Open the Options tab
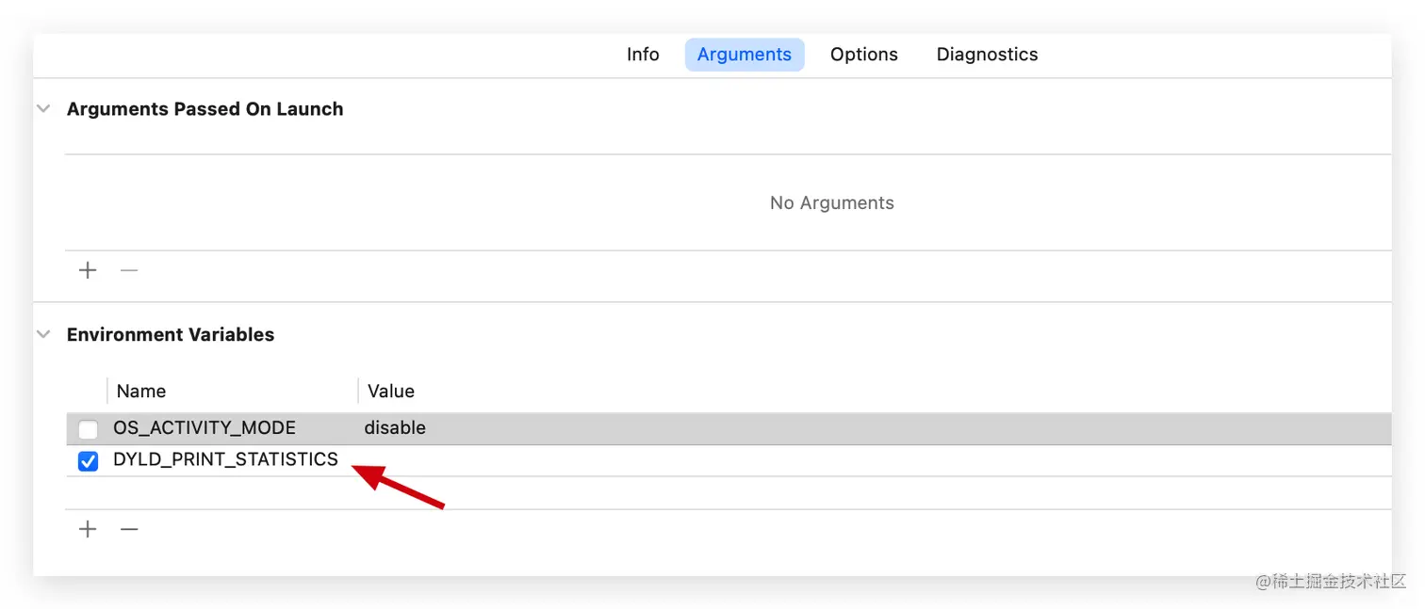The height and width of the screenshot is (609, 1425). pyautogui.click(x=864, y=55)
